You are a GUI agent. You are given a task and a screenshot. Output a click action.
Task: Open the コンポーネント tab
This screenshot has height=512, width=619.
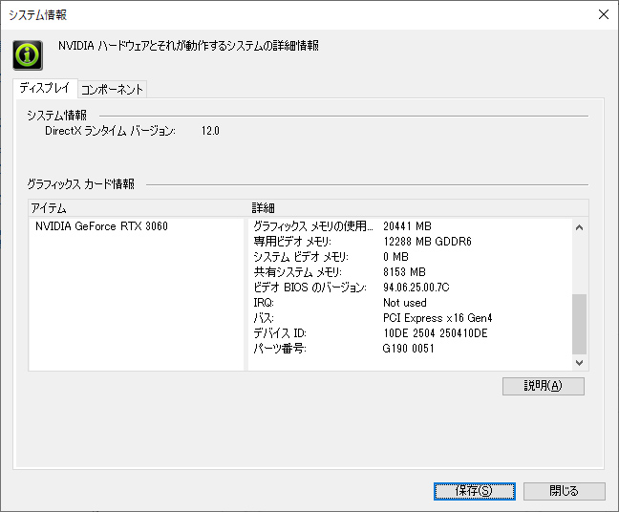click(112, 89)
